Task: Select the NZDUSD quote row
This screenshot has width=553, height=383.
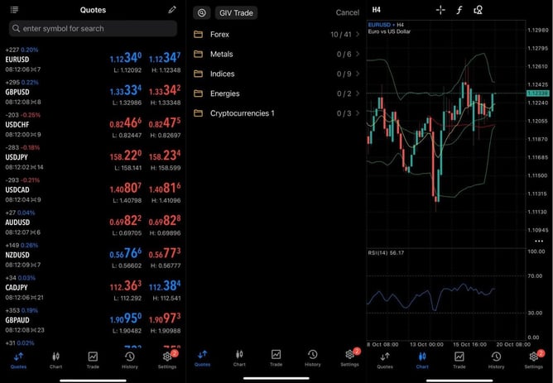Action: tap(93, 256)
